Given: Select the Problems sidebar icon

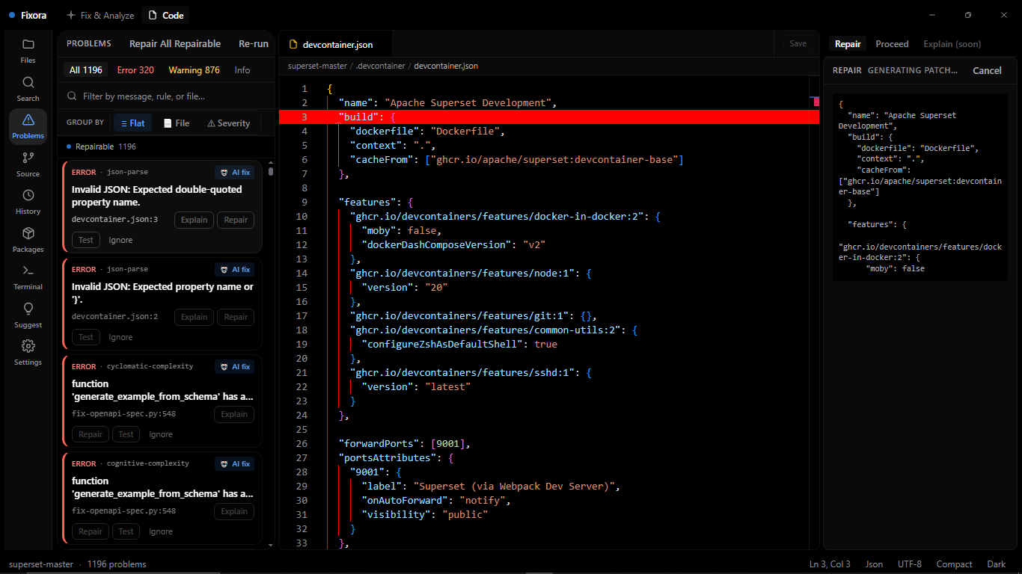Looking at the screenshot, I should [x=28, y=126].
